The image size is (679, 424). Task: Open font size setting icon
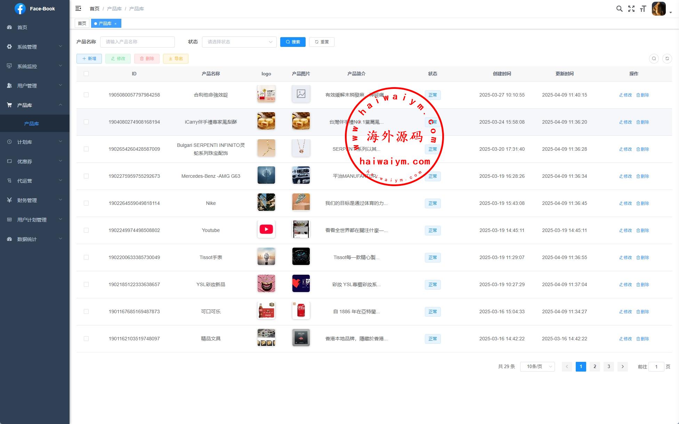(643, 9)
